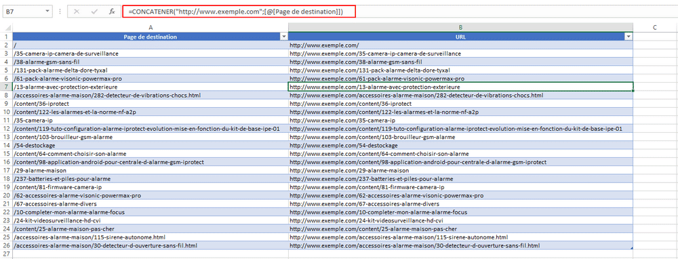Select URL cell ending 24-kit-videosurveillance-hd-cvi

(460, 220)
